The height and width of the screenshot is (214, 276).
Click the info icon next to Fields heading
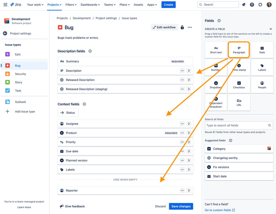(x=219, y=21)
